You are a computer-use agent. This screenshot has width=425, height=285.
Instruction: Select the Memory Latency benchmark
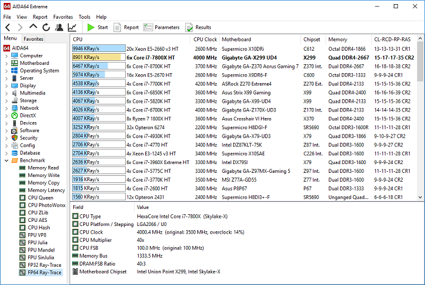tap(47, 190)
